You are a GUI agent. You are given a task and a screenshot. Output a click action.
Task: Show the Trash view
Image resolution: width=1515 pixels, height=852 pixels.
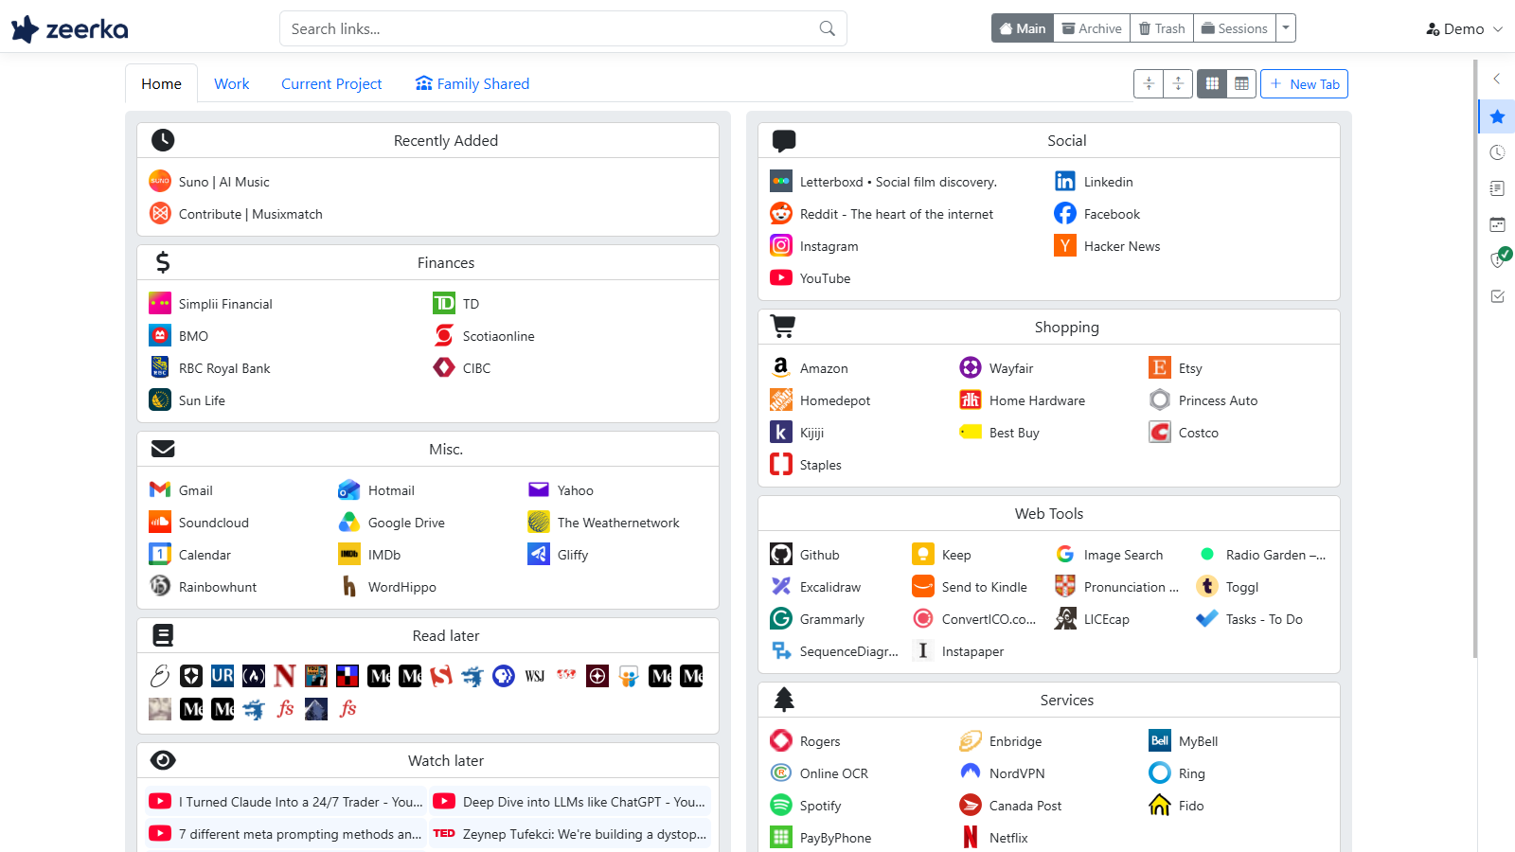[1162, 28]
